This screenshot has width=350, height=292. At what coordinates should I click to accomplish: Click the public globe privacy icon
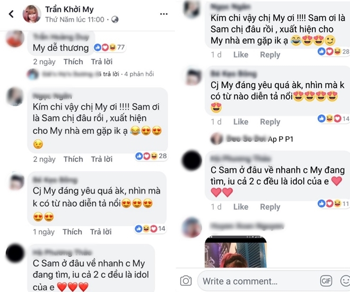click(x=115, y=20)
